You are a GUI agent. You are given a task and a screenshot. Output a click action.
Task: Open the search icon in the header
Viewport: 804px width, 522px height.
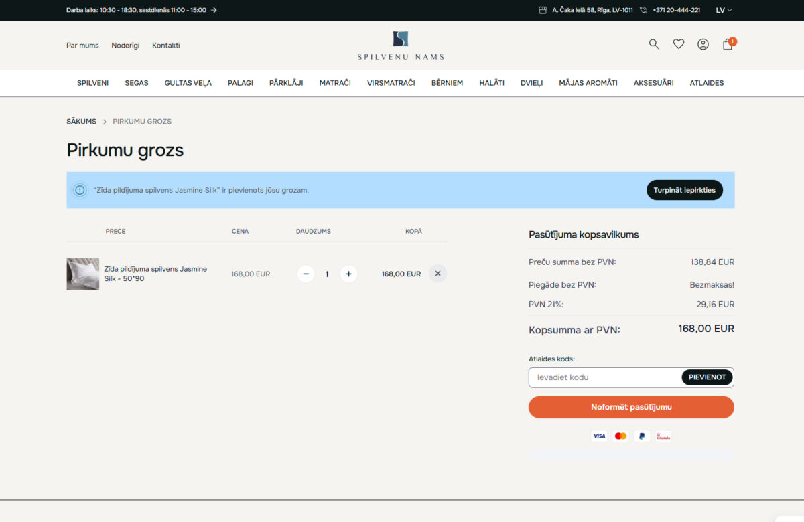(653, 43)
